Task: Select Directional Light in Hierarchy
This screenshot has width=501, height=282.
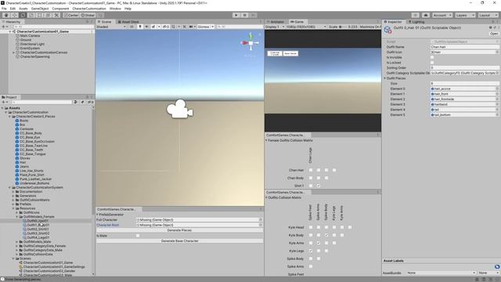Action: click(x=32, y=44)
